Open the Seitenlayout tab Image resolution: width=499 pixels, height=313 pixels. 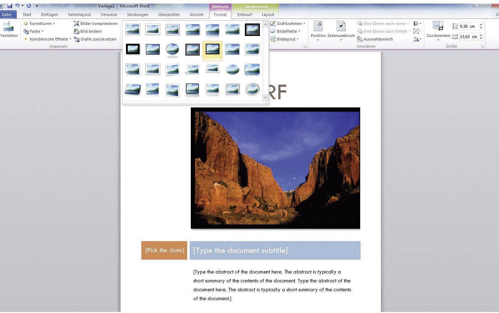tap(79, 15)
